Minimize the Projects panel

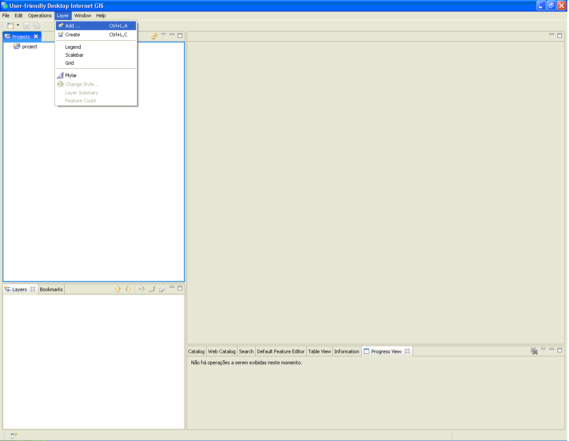click(172, 35)
